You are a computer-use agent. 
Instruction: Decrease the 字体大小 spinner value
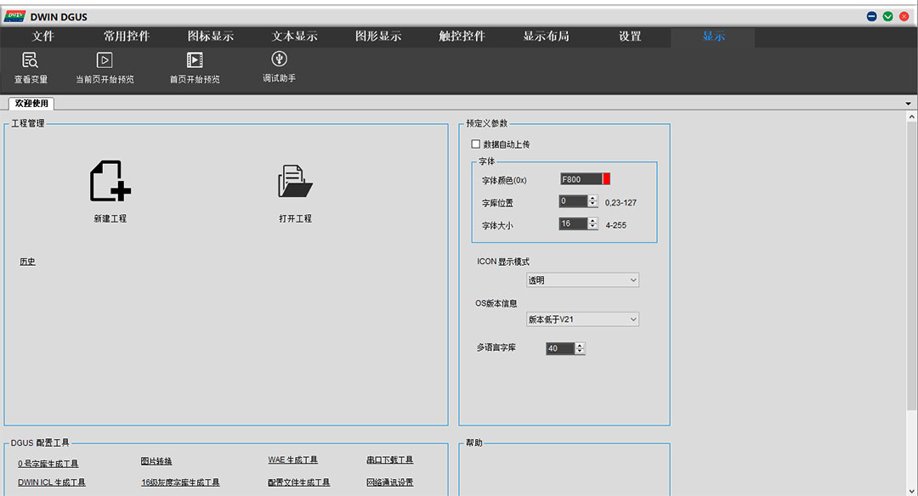pos(593,227)
